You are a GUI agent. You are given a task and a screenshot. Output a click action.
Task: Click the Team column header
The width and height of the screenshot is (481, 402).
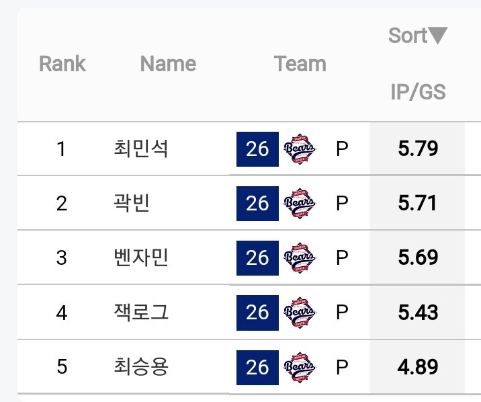click(300, 64)
